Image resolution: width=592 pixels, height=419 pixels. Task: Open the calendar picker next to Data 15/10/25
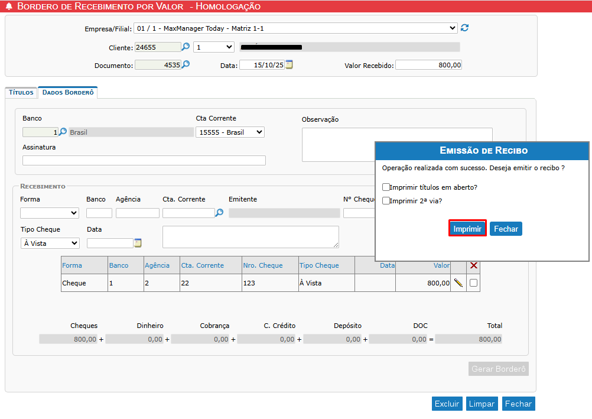289,65
